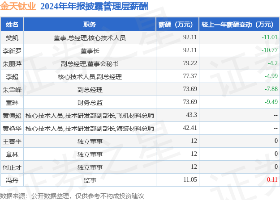Click the 职务 column header

[x=90, y=25]
